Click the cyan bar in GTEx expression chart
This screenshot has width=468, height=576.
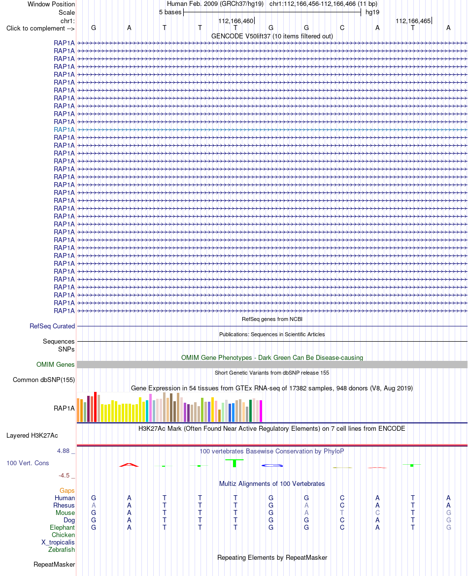[147, 411]
